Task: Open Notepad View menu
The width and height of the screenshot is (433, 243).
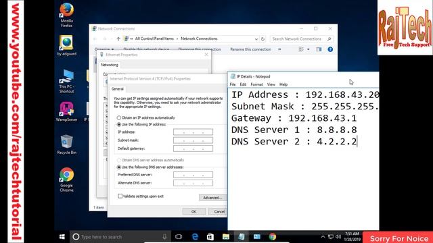Action: 271,84
